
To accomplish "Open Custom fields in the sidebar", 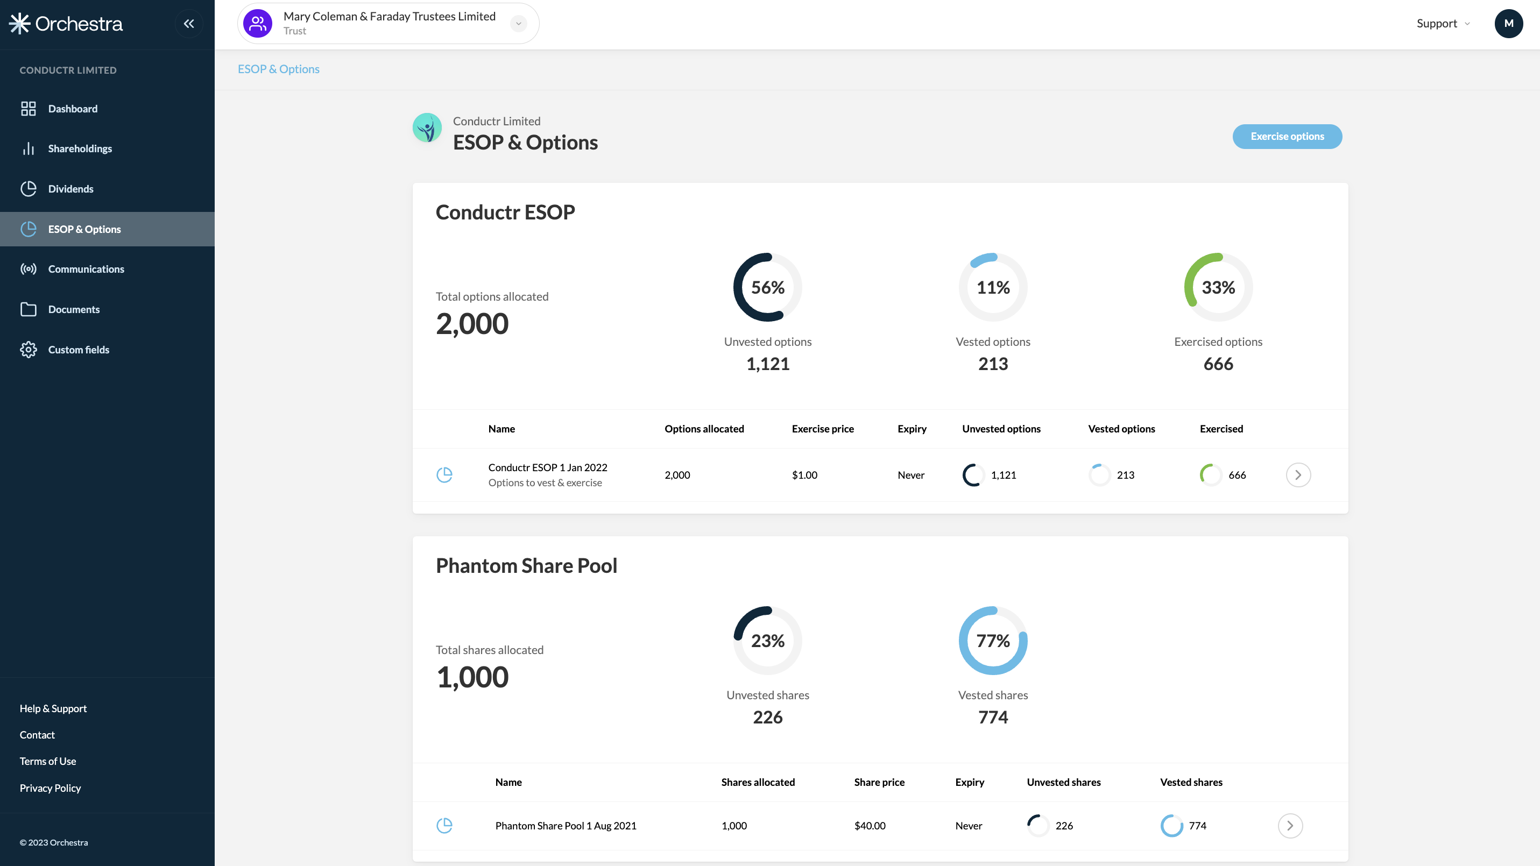I will [107, 350].
